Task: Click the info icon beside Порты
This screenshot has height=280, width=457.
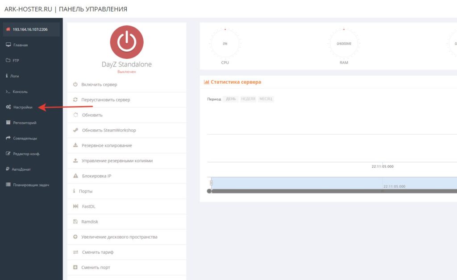Action: tap(74, 191)
